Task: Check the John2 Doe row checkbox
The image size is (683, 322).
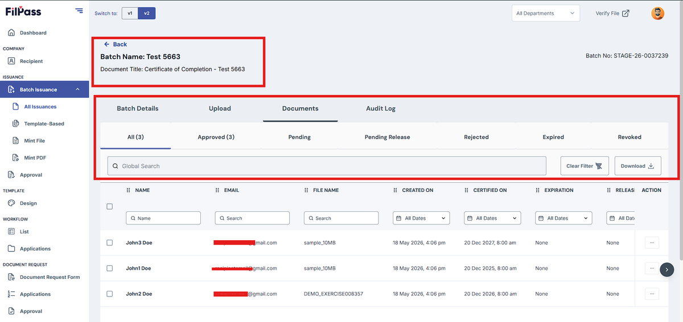Action: 110,294
